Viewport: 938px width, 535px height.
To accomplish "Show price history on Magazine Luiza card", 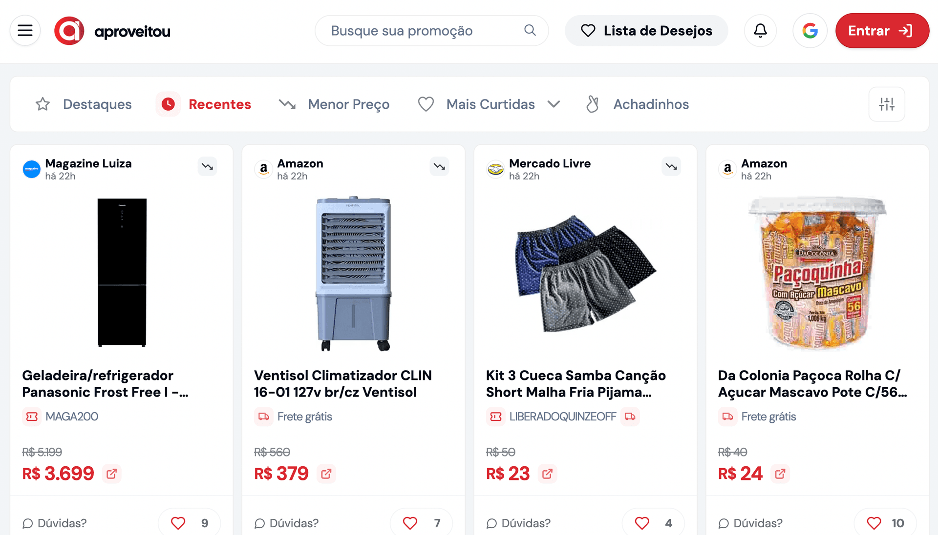I will (207, 167).
